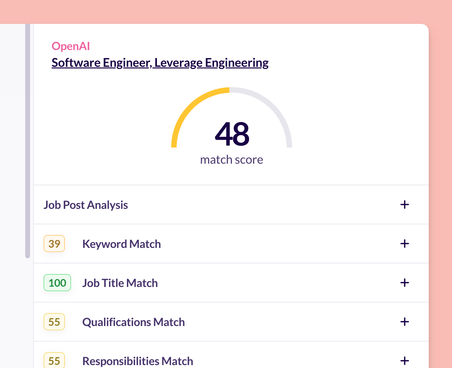Click the 39 score badge for Keyword Match
The width and height of the screenshot is (452, 368).
click(x=54, y=244)
